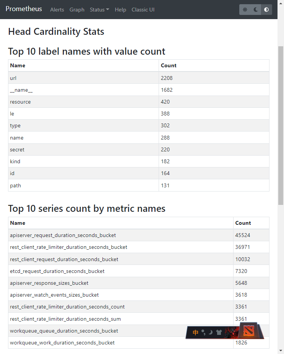
Task: Click the punctuation mode icon in the IME bar
Action: [203, 333]
